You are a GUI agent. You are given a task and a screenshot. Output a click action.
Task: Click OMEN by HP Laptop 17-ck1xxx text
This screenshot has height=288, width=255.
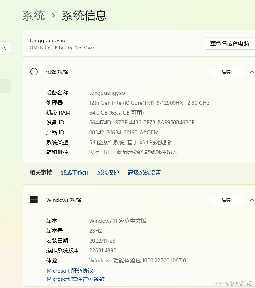tap(62, 47)
